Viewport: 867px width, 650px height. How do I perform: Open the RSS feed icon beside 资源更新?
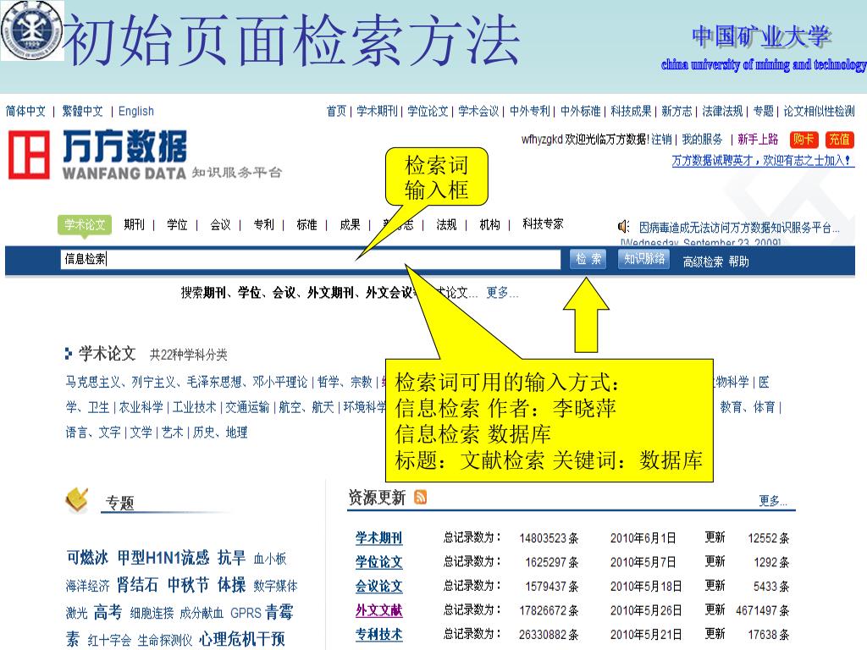pos(421,498)
